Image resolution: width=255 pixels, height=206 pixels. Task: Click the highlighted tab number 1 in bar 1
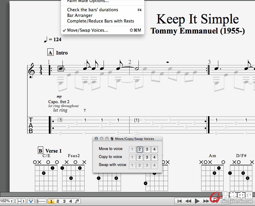tap(61, 120)
